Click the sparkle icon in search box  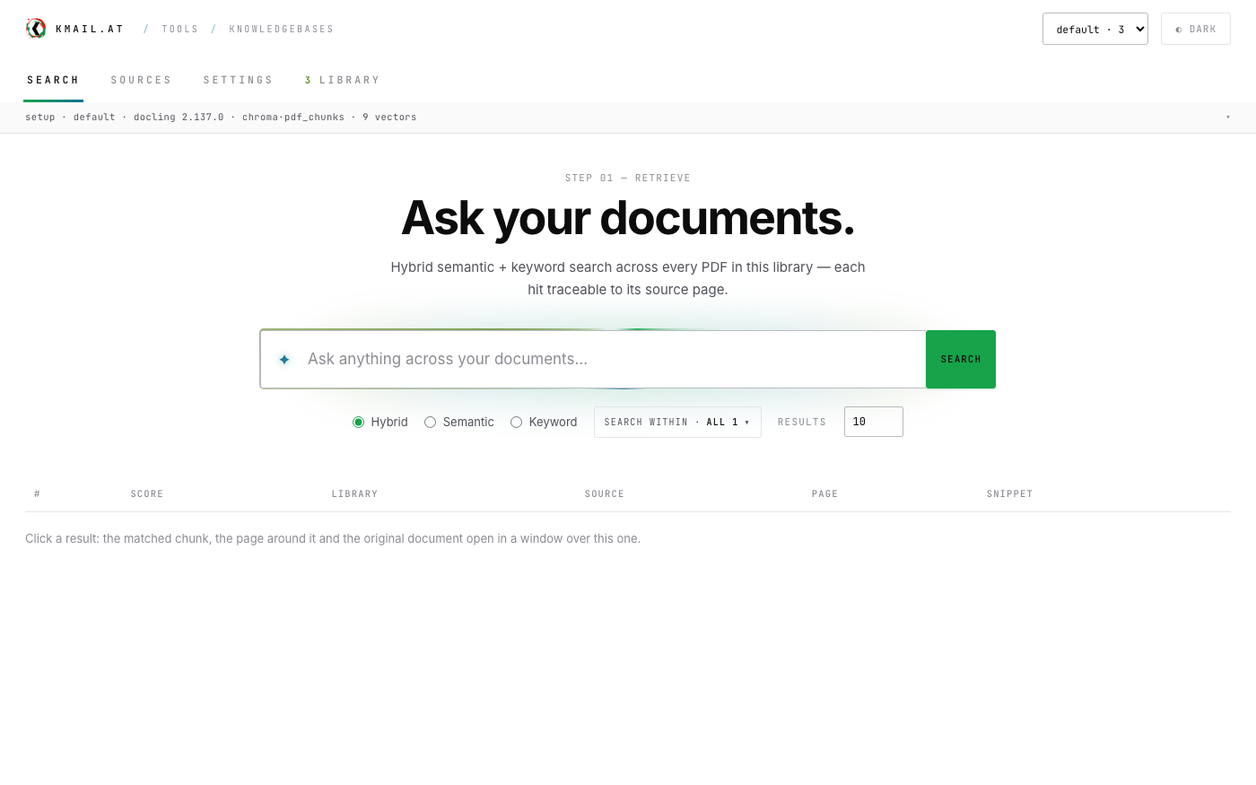point(284,360)
